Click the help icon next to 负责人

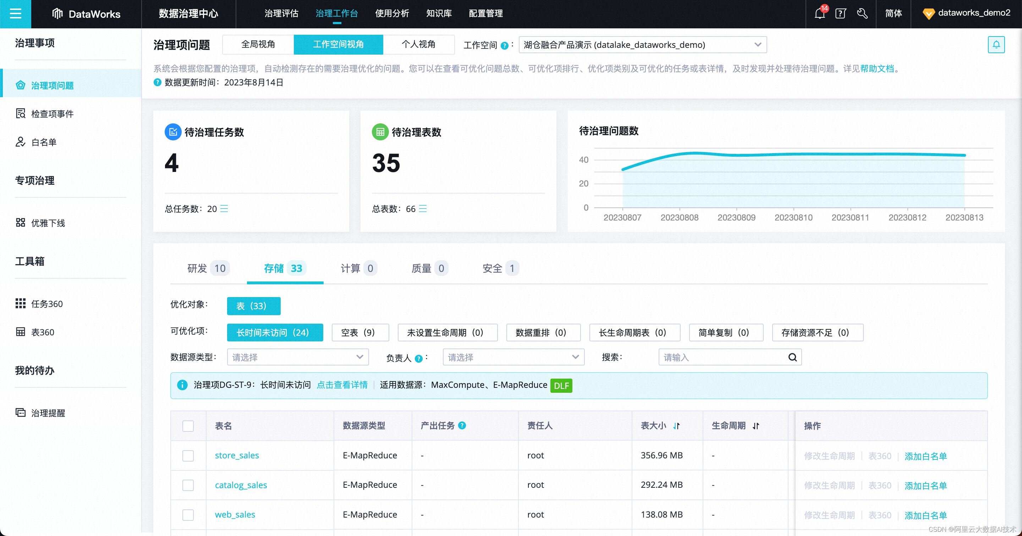tap(419, 358)
